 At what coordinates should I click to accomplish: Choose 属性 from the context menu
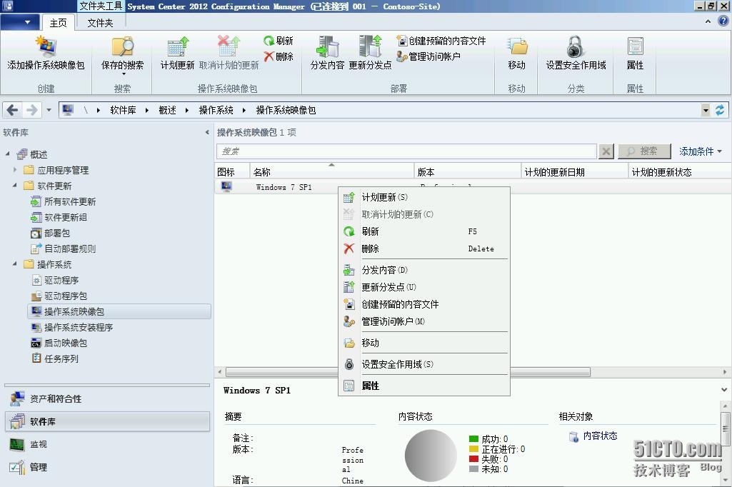coord(424,386)
